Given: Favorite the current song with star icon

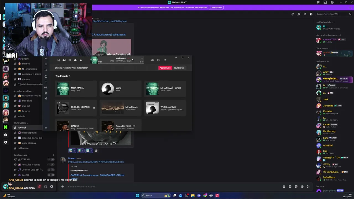Looking at the screenshot, I should [142, 58].
